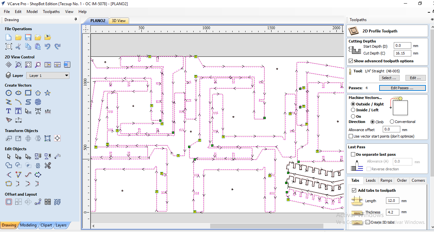This screenshot has height=232, width=434.
Task: Select Outside / Right machine vectors option
Action: 353,104
